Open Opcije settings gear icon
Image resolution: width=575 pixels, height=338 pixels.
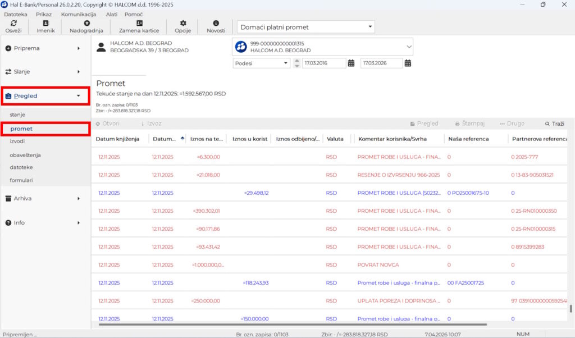tap(183, 24)
